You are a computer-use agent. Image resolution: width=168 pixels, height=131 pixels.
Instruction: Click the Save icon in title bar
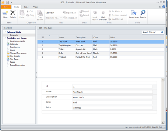(x=7, y=2)
